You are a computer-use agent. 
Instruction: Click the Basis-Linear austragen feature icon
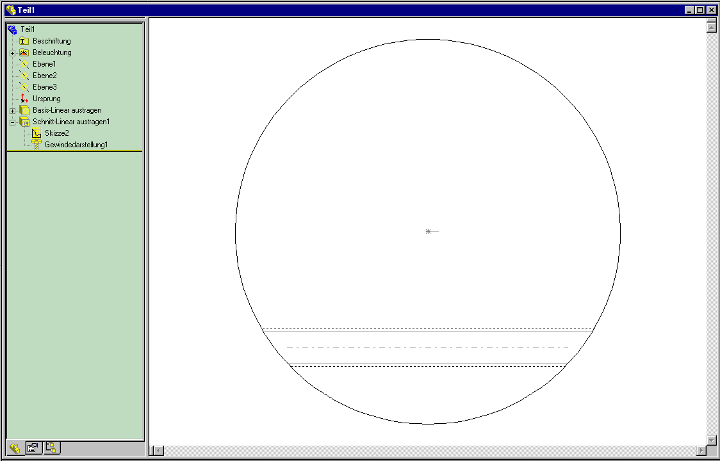pyautogui.click(x=24, y=110)
